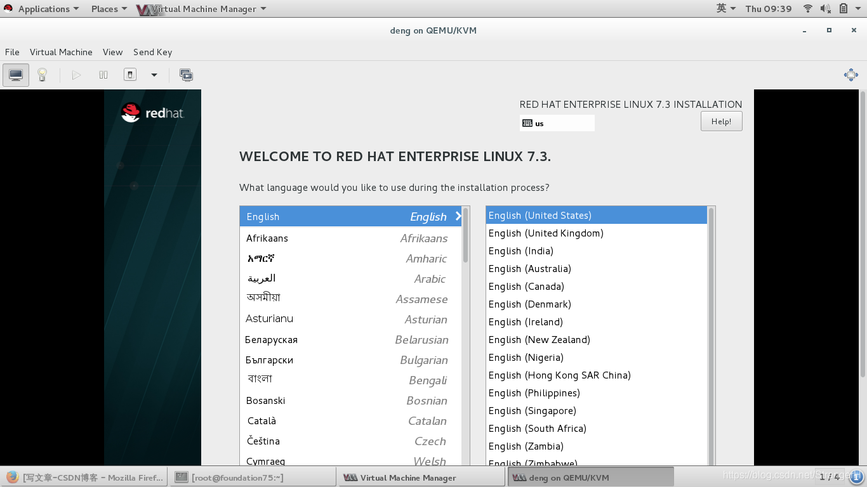This screenshot has width=867, height=487.
Task: Open manage VM snapshots icon
Action: tap(186, 75)
